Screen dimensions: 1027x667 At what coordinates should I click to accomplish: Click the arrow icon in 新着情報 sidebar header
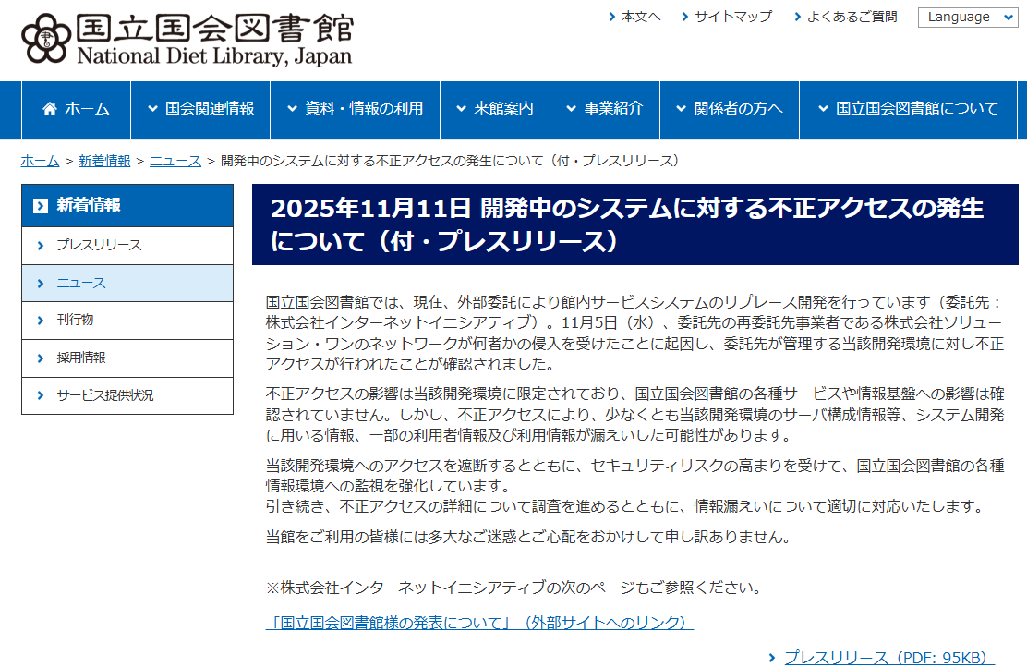(x=40, y=206)
